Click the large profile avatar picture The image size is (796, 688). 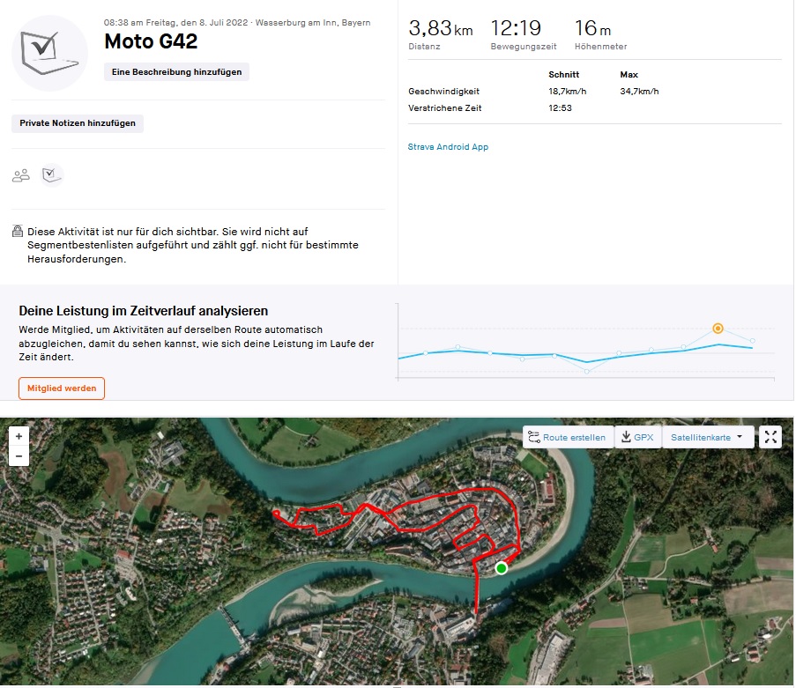point(49,53)
